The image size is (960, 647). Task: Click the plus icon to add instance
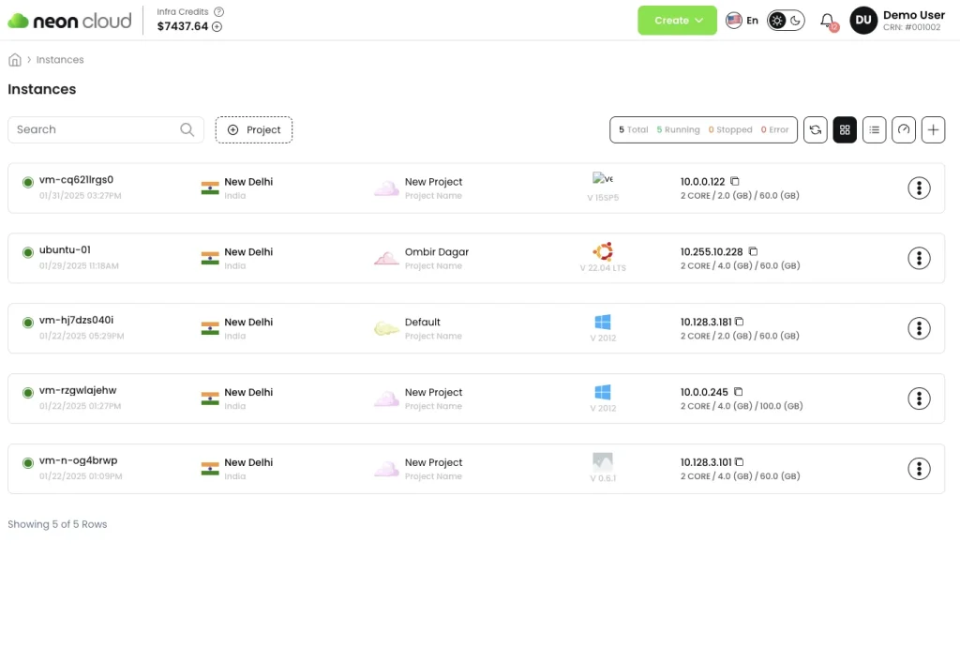tap(933, 130)
